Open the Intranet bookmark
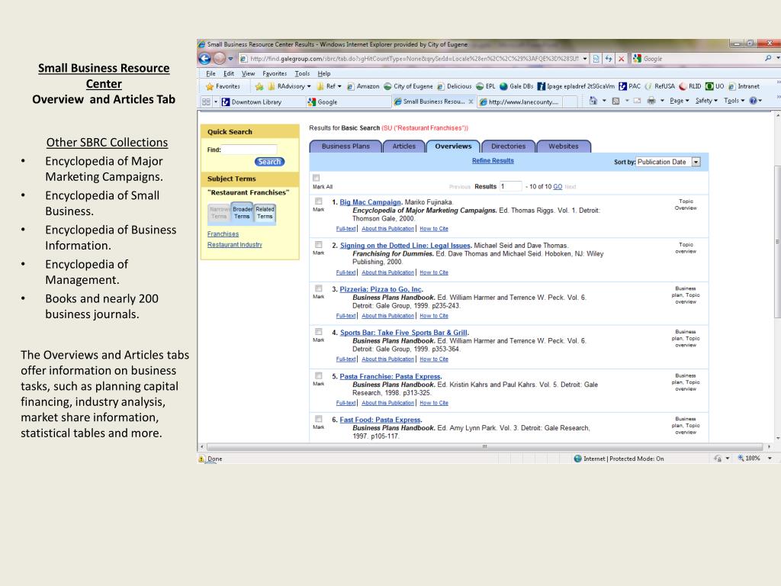Viewport: 781px width, 586px height. (744, 86)
